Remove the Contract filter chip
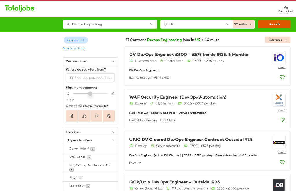The width and height of the screenshot is (296, 191). [x=83, y=40]
